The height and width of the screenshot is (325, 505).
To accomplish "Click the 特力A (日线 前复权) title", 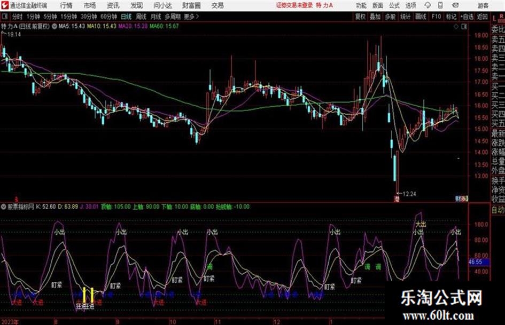I will (x=26, y=26).
